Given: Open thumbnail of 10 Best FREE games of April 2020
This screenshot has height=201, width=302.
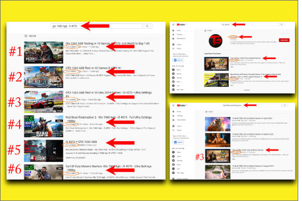Looking at the screenshot, I should (x=217, y=124).
